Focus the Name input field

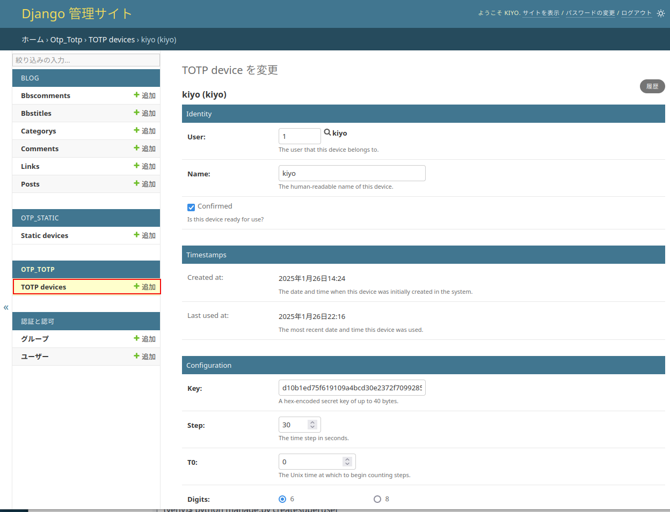(352, 173)
